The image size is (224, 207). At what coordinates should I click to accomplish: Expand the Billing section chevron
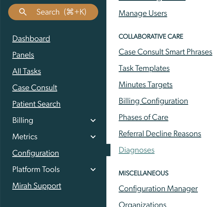(x=93, y=120)
